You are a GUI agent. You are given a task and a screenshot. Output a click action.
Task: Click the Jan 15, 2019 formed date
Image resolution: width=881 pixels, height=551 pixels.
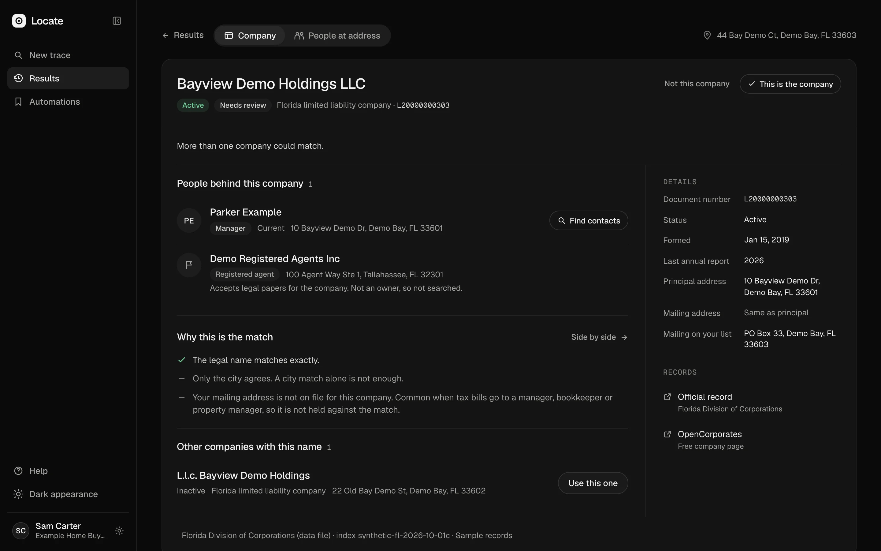click(x=766, y=240)
